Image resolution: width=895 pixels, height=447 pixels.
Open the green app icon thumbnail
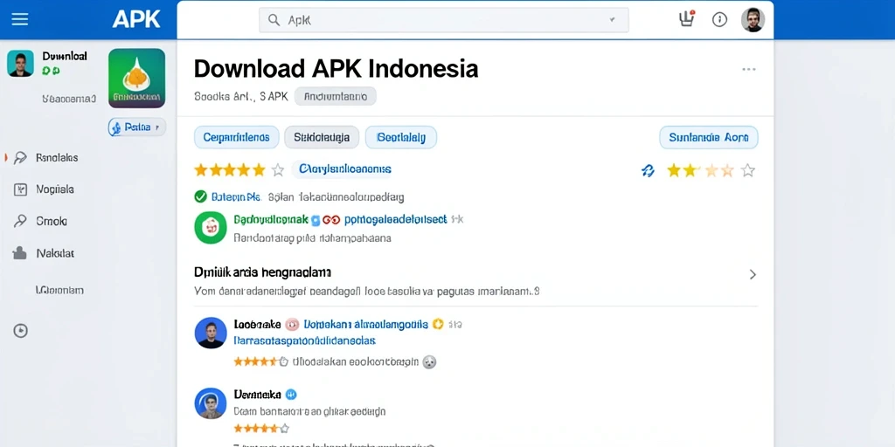(x=136, y=78)
